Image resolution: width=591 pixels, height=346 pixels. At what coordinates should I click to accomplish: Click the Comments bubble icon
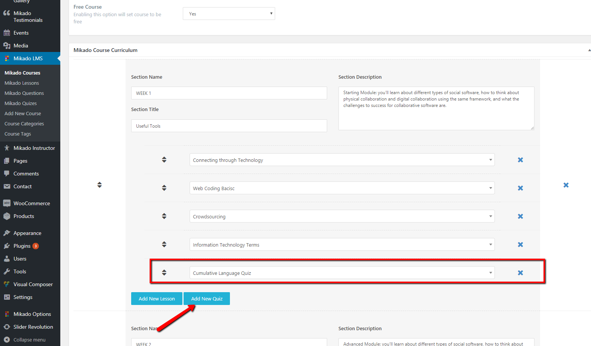point(7,174)
